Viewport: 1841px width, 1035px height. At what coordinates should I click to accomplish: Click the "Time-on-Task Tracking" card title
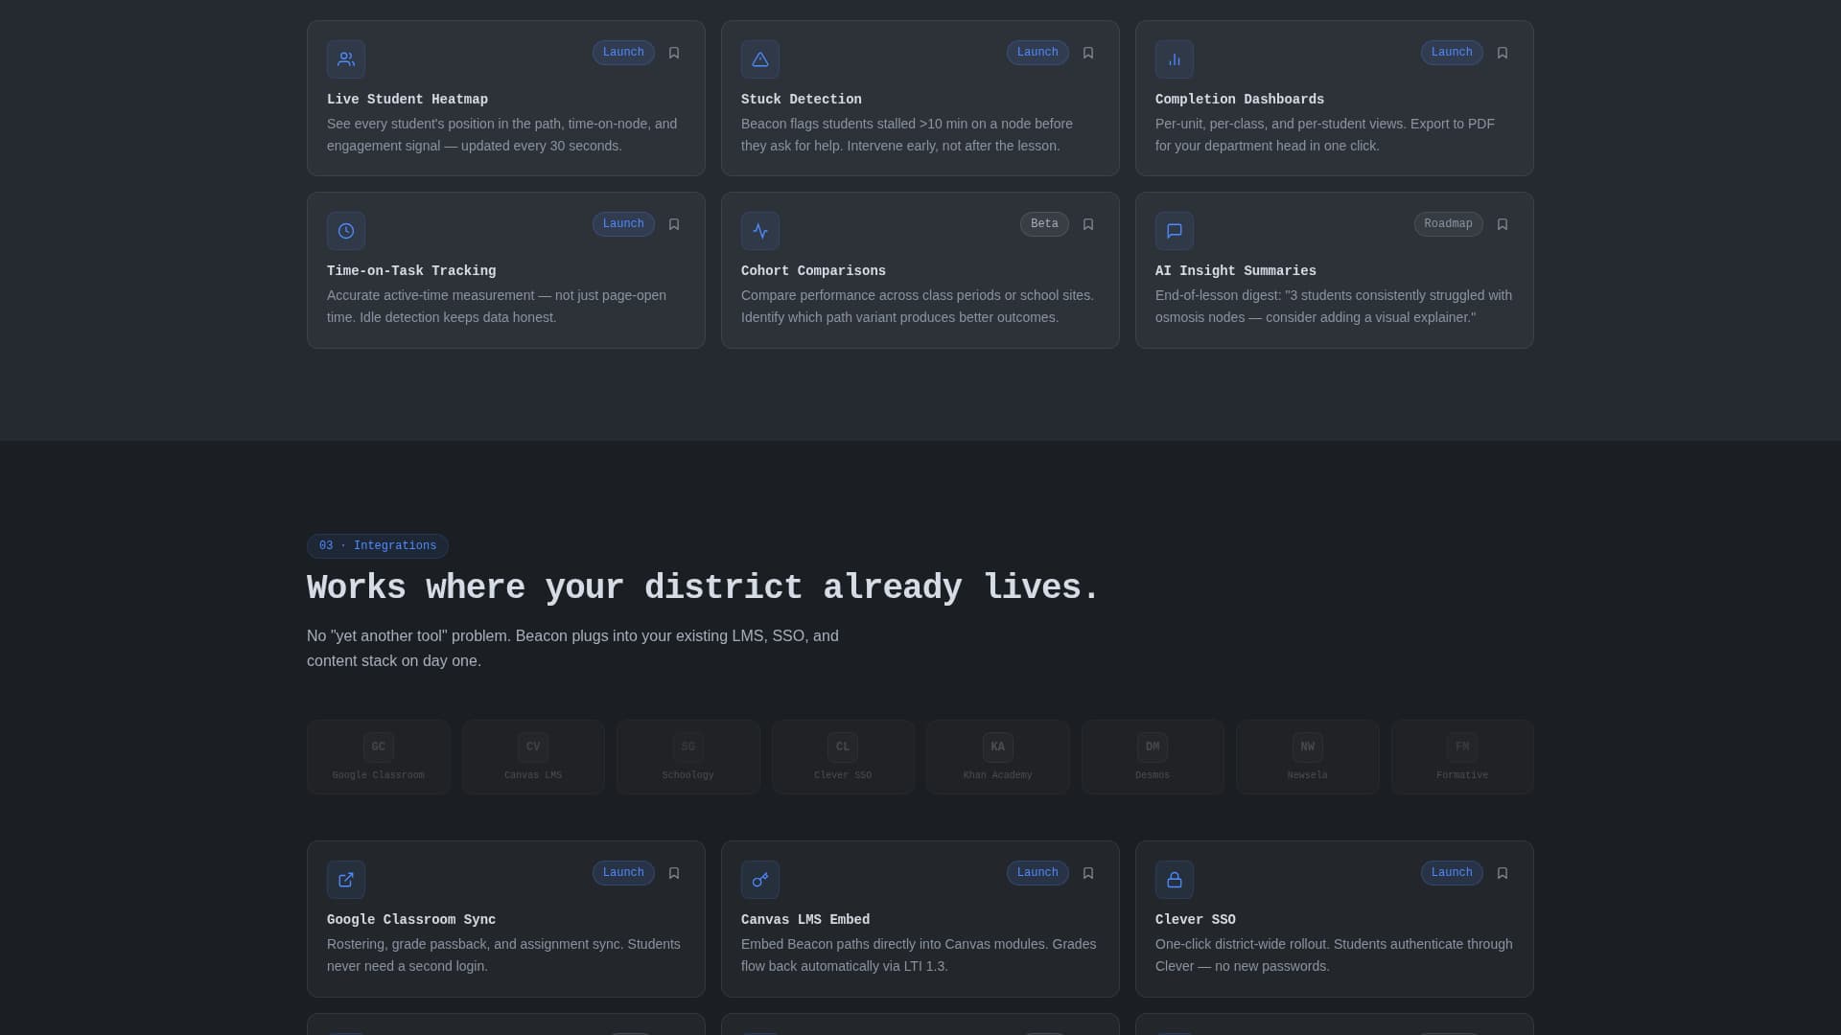411,271
